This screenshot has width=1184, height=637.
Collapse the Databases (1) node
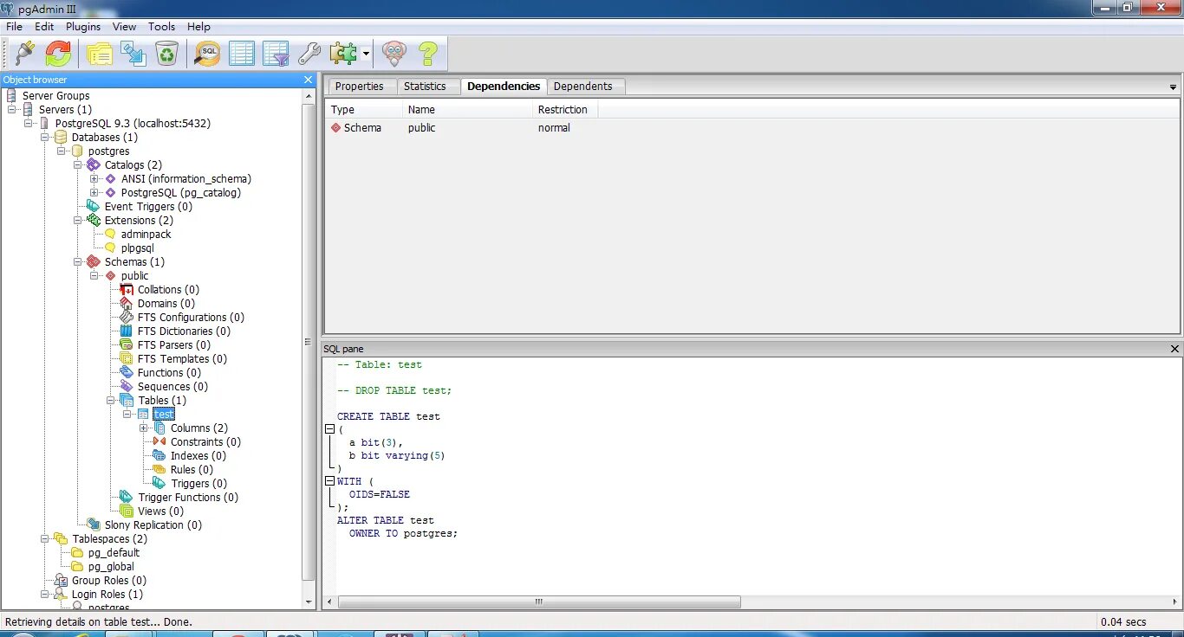(46, 138)
